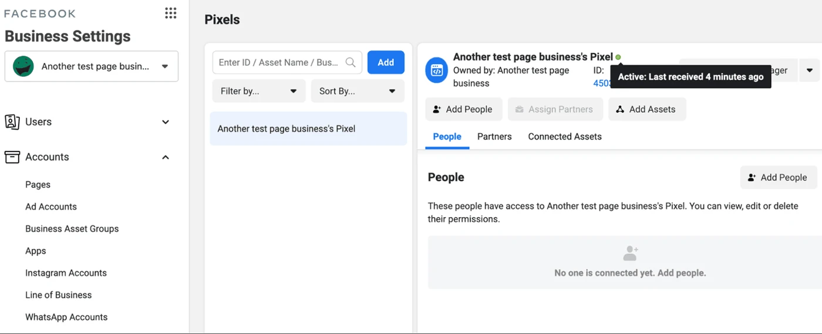Open Line of Business in sidebar

point(58,295)
